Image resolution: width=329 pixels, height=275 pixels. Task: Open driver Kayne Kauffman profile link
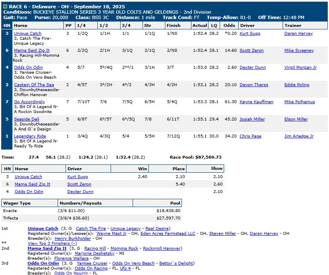256,102
